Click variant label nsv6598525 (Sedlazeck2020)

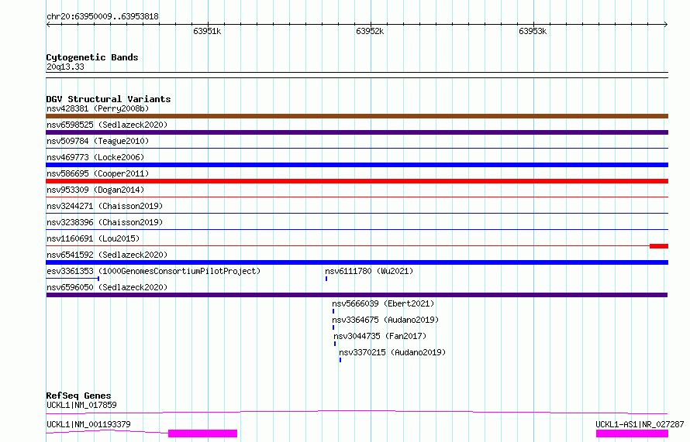pyautogui.click(x=107, y=125)
